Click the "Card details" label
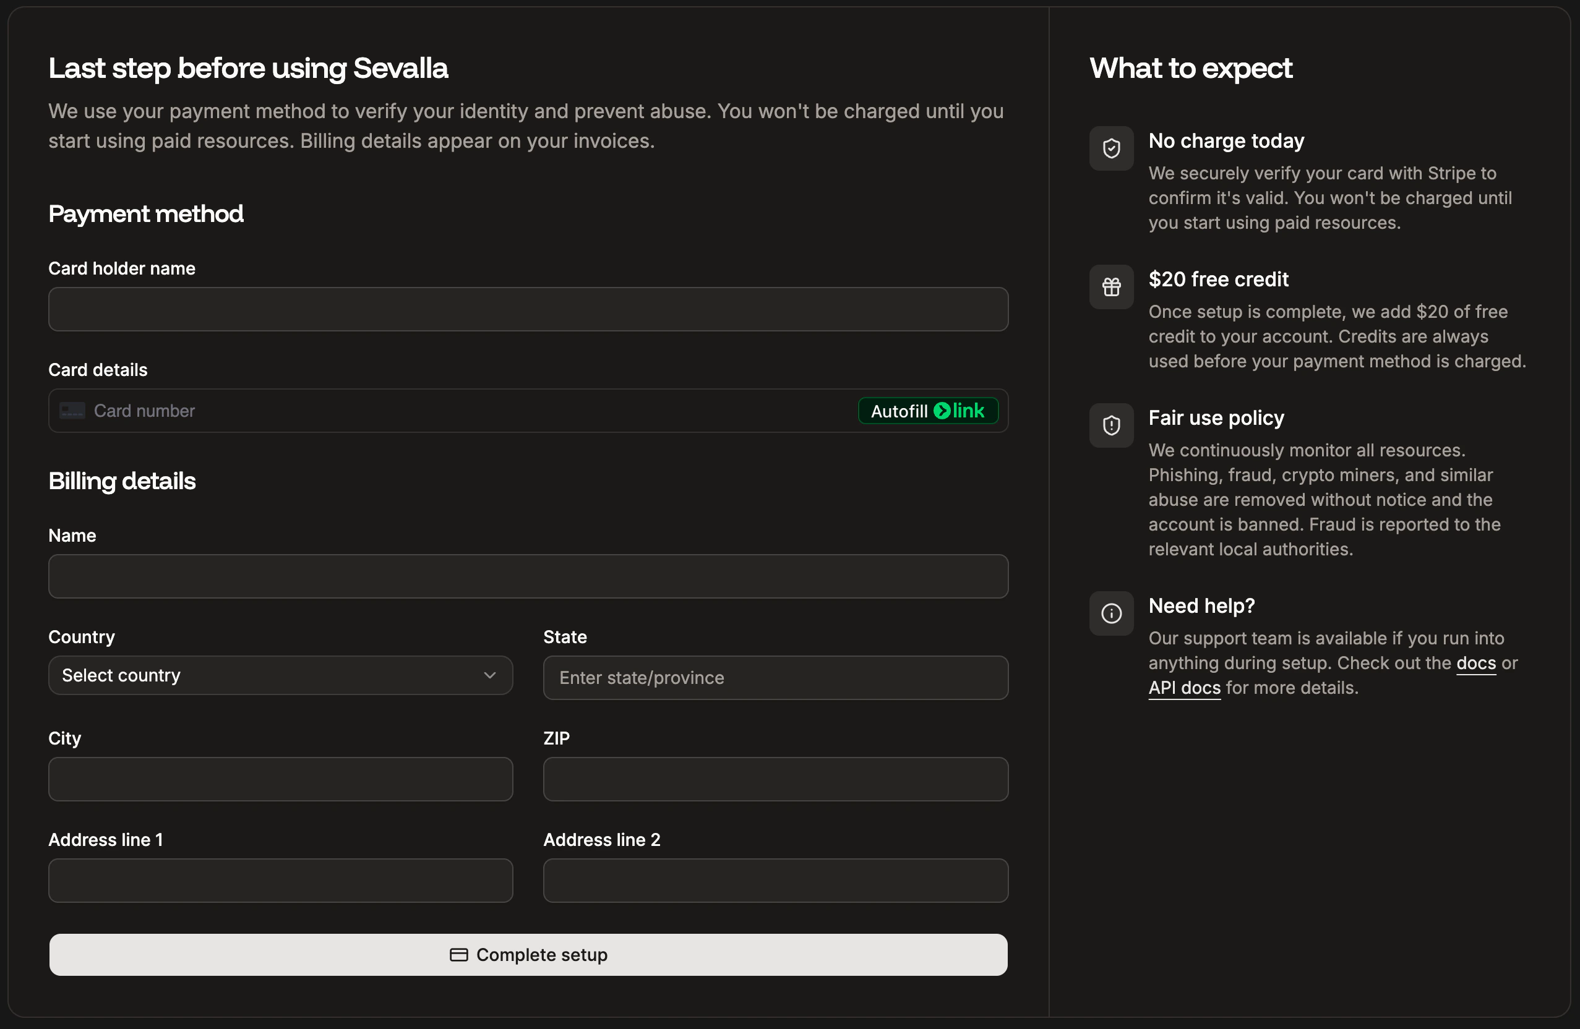This screenshot has width=1580, height=1029. (98, 370)
